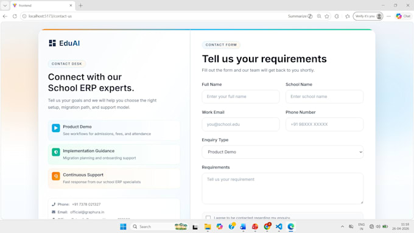Screen dimensions: 414x233
Task: Open volume control in system tray
Action: coord(378,227)
